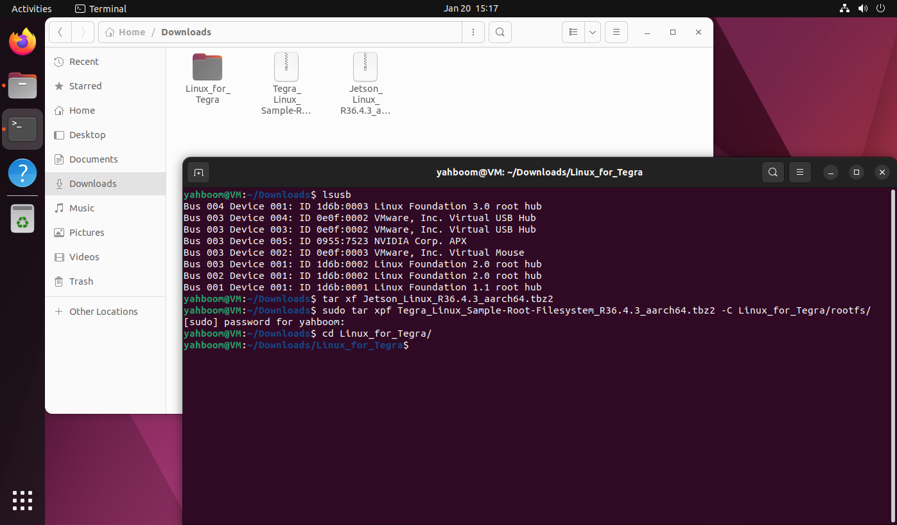Screen dimensions: 897x525
Task: Open the file manager hamburger menu
Action: click(x=616, y=31)
